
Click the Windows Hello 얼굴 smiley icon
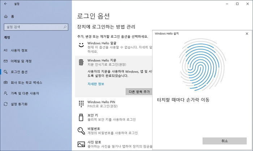[81, 45]
